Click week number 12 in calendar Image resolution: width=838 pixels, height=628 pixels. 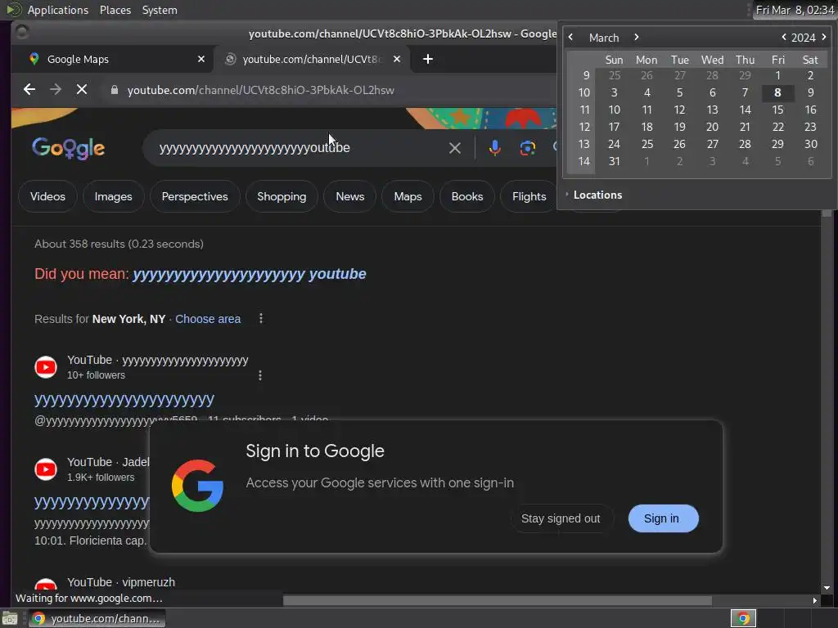[584, 127]
